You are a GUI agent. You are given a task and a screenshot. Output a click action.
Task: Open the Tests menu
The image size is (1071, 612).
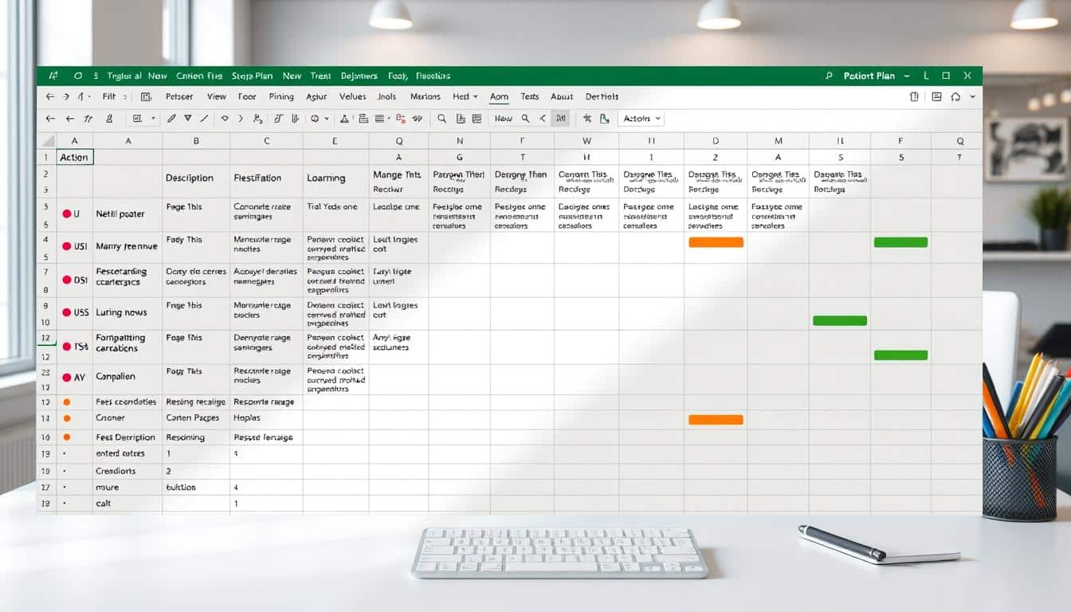(529, 96)
